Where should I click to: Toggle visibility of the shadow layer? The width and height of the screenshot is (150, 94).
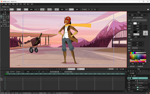pyautogui.click(x=129, y=83)
